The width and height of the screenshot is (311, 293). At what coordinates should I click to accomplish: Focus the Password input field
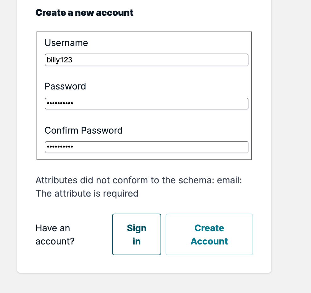pyautogui.click(x=146, y=103)
